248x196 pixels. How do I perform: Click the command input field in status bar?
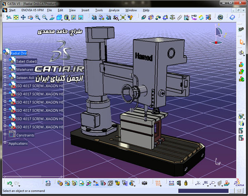[x=203, y=191]
